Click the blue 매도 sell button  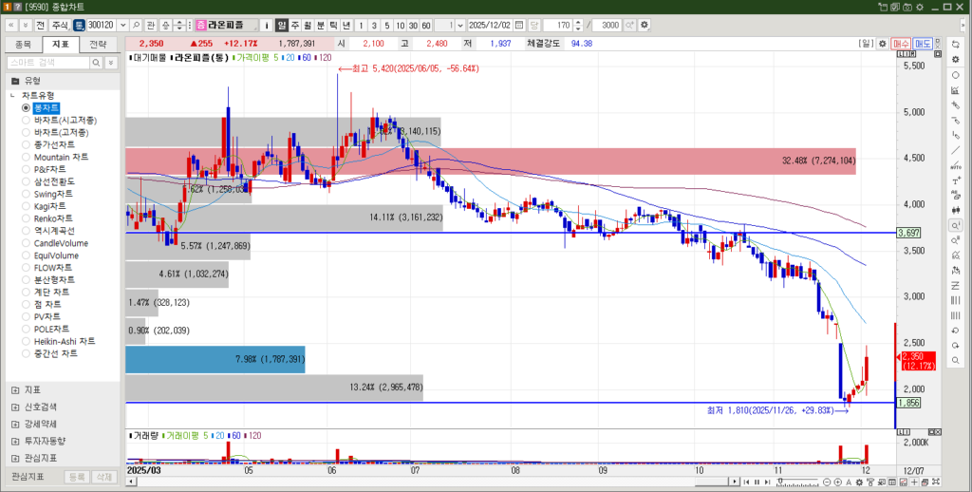pyautogui.click(x=922, y=44)
